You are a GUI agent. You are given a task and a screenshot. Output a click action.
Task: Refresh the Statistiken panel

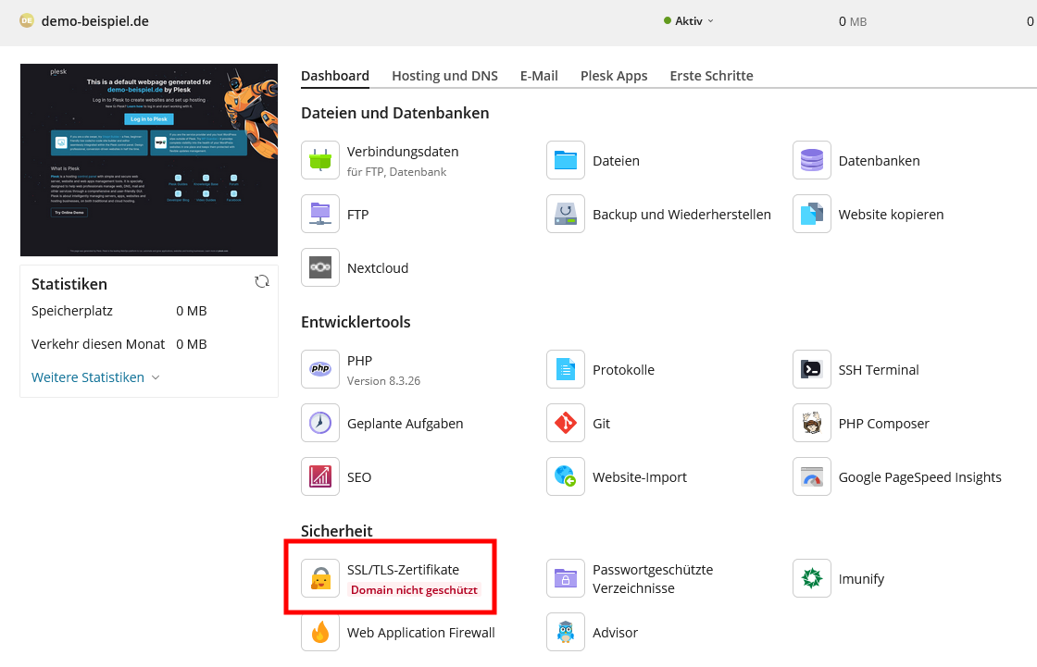[x=262, y=280]
